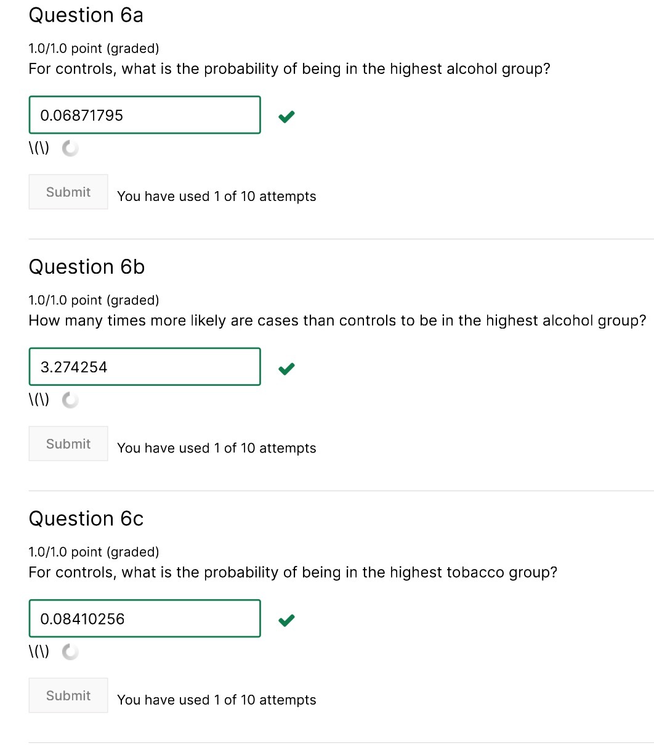Click the Question 6b heading
The height and width of the screenshot is (749, 654).
pos(86,267)
